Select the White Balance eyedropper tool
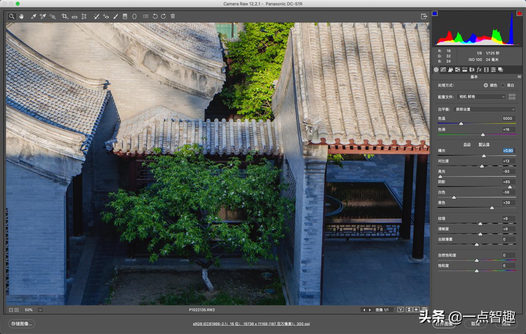The image size is (526, 334). click(x=34, y=16)
